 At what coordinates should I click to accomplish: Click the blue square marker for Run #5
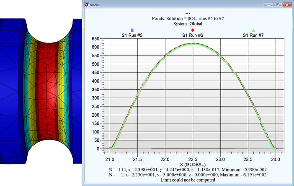click(132, 30)
